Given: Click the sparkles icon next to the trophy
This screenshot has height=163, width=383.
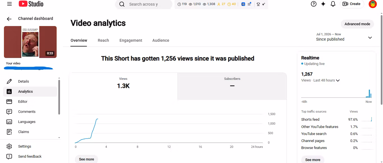Looking at the screenshot, I should 264,4.
